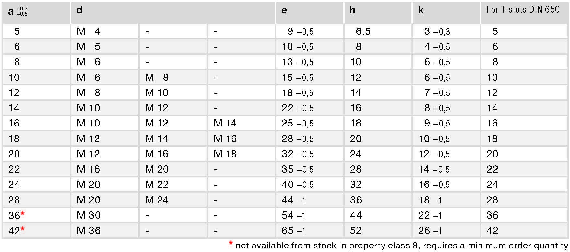The height and width of the screenshot is (252, 570).
Task: Click the 'M 22' thread cell
Action: (157, 185)
